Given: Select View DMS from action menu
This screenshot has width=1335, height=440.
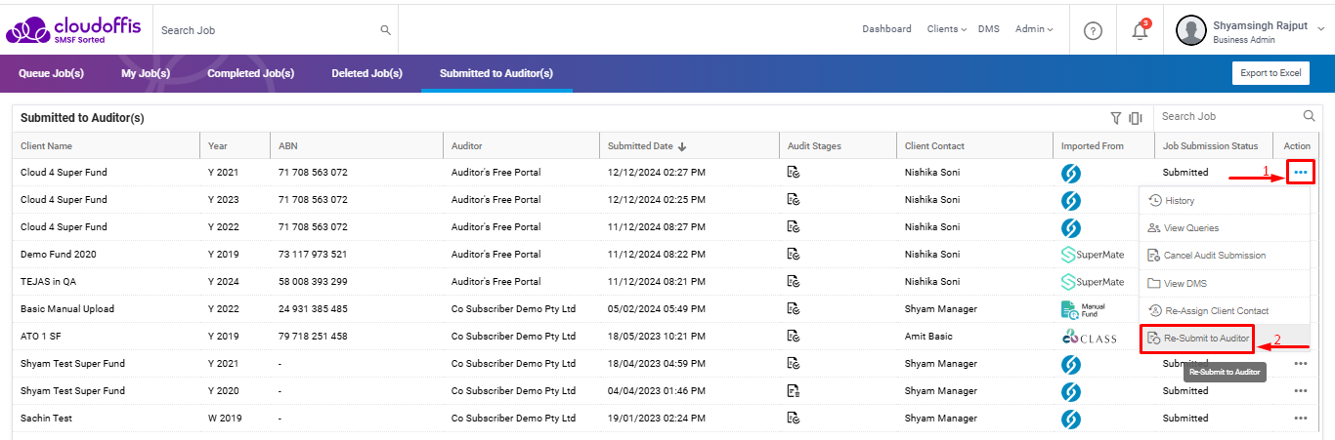Looking at the screenshot, I should click(x=1224, y=284).
